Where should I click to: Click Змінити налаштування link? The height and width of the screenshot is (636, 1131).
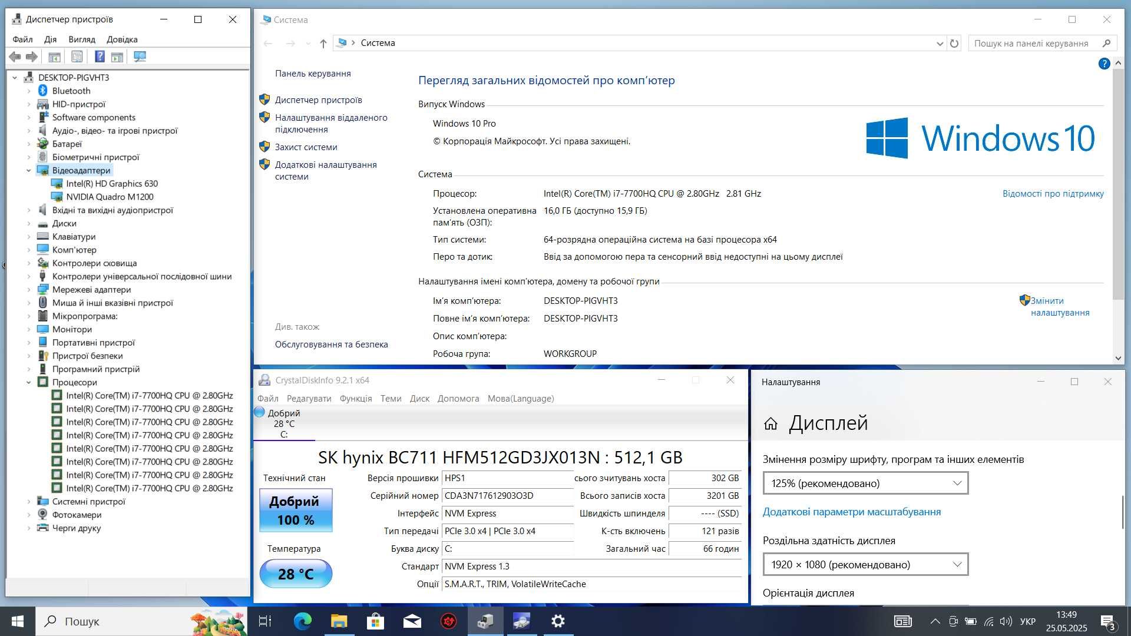(1060, 307)
